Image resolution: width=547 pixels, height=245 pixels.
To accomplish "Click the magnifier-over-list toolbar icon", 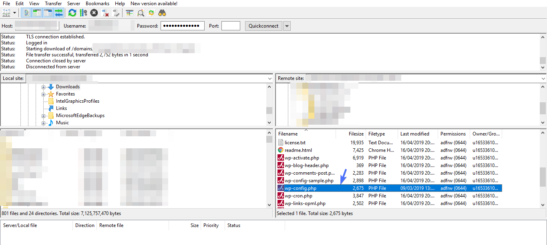I will pyautogui.click(x=141, y=13).
